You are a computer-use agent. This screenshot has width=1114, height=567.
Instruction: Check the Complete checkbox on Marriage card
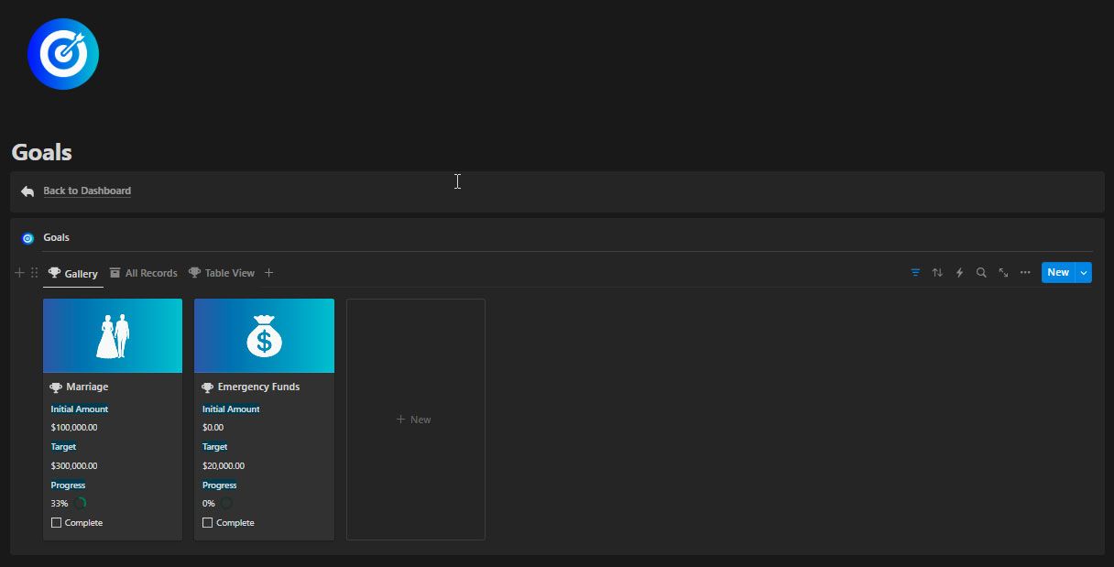pos(56,523)
